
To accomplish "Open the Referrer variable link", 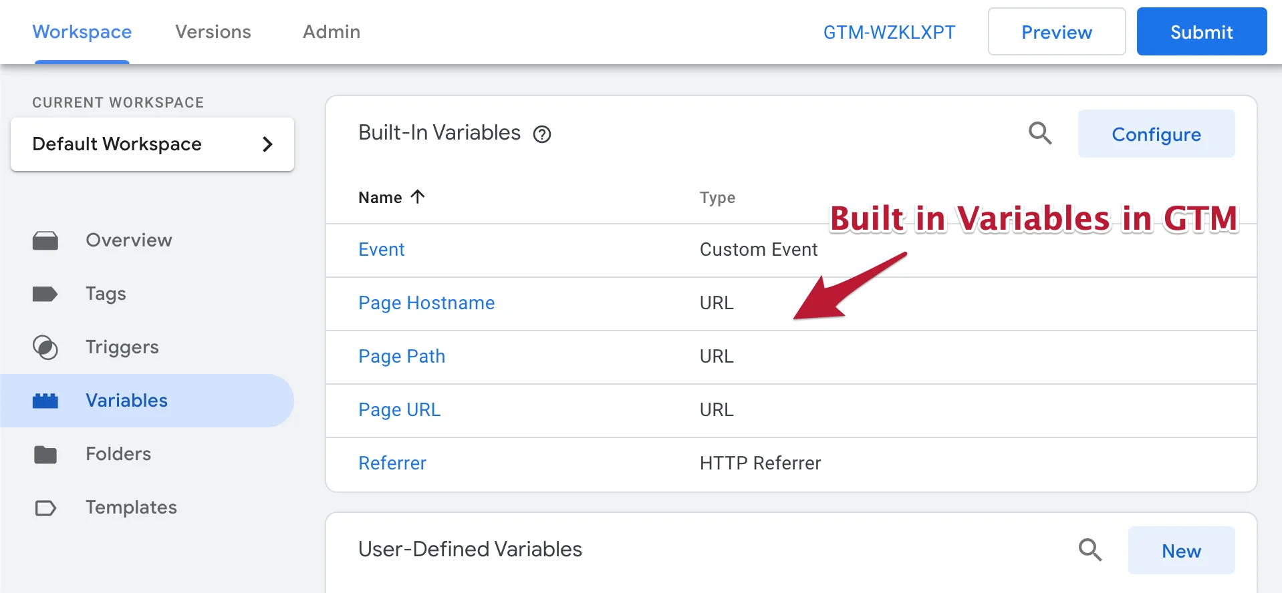I will (392, 463).
